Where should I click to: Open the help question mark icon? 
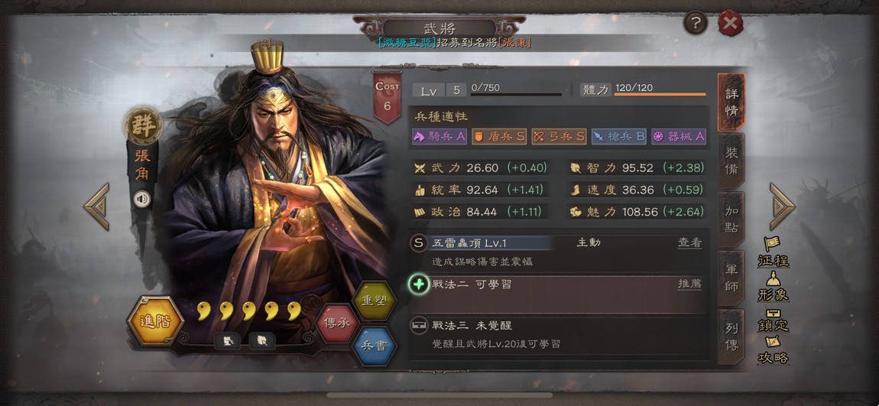pyautogui.click(x=696, y=23)
